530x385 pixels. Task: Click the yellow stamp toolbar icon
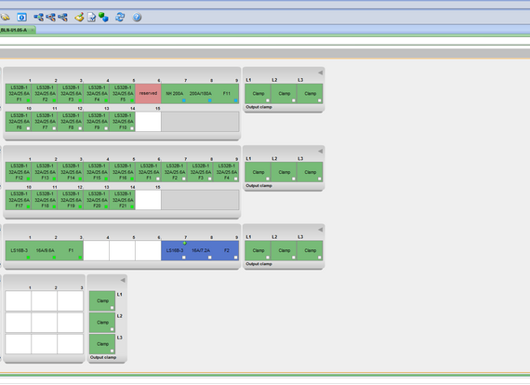(x=79, y=17)
